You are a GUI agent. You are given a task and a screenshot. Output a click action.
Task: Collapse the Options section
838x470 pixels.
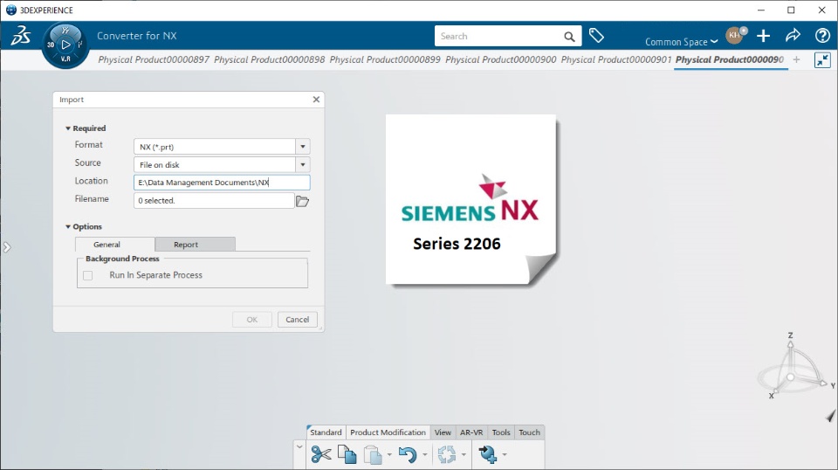[x=68, y=227]
